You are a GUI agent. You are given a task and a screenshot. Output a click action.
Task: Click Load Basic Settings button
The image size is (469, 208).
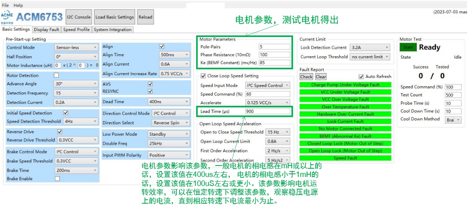point(115,17)
